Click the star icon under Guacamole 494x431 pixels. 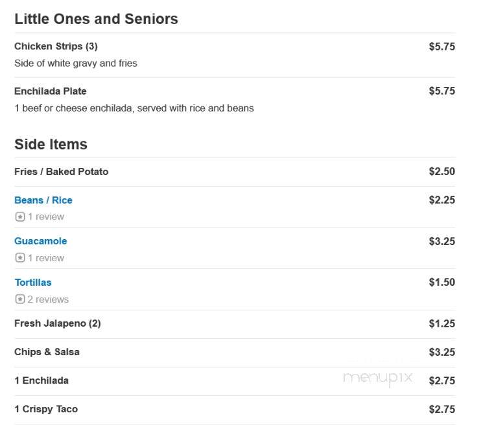point(20,258)
